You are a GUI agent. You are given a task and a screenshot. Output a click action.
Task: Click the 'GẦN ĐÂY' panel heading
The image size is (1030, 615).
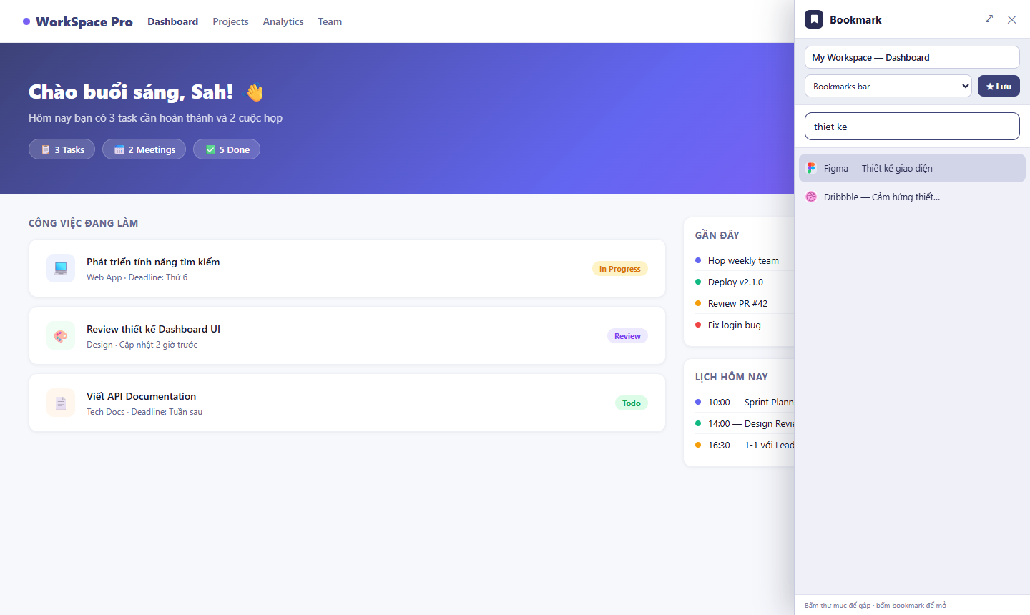coord(717,235)
